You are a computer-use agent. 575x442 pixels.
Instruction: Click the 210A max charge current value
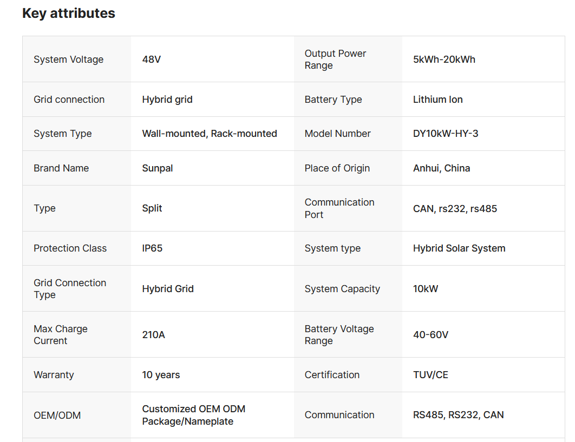coord(154,335)
